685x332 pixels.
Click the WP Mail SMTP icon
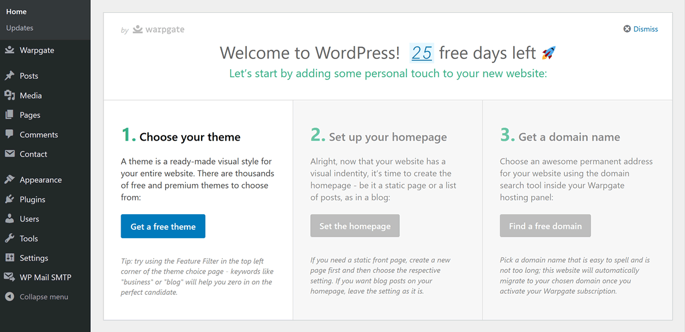click(9, 277)
